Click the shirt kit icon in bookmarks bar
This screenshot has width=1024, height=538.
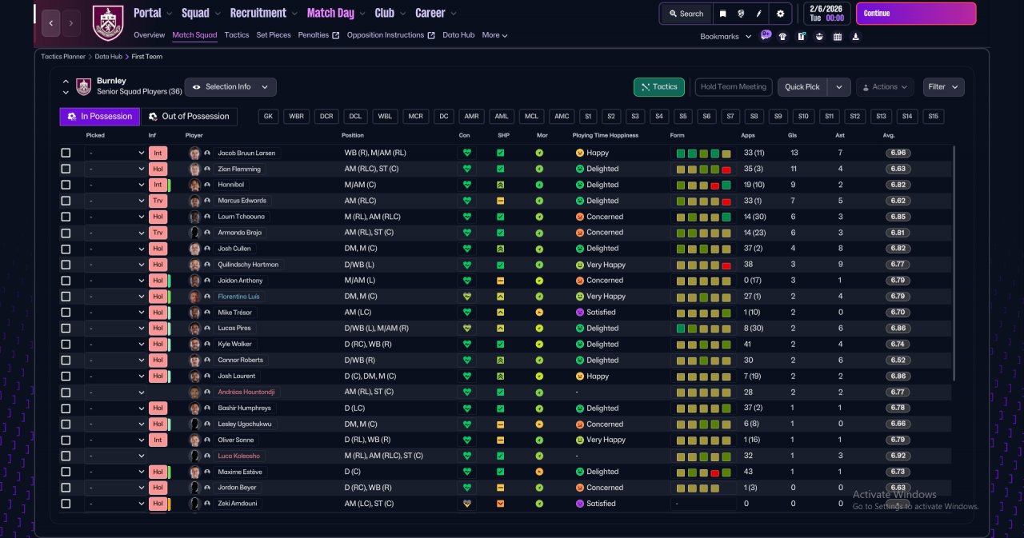(x=782, y=36)
